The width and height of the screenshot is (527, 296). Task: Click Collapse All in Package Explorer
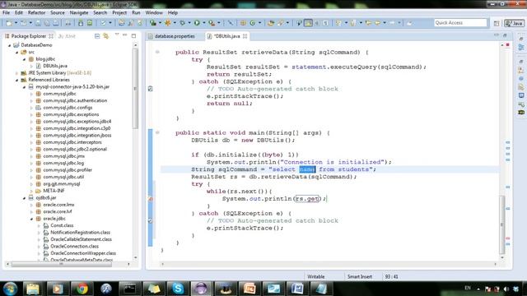97,36
